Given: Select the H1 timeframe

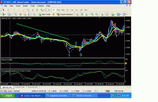Looking at the screenshot, I should click(67, 10).
